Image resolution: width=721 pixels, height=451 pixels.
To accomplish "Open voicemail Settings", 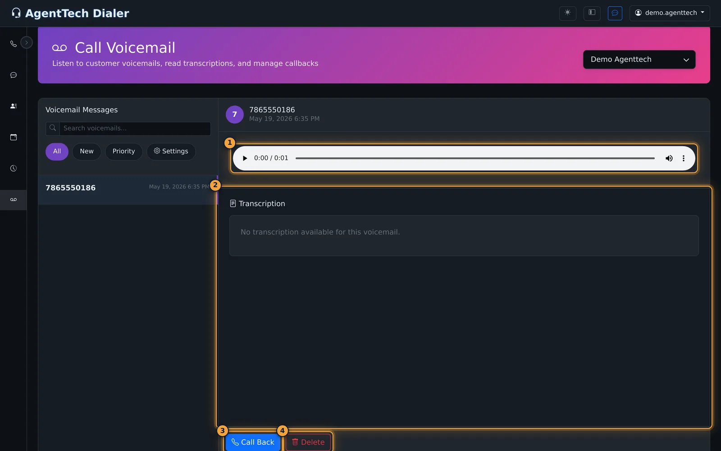I will pyautogui.click(x=171, y=152).
